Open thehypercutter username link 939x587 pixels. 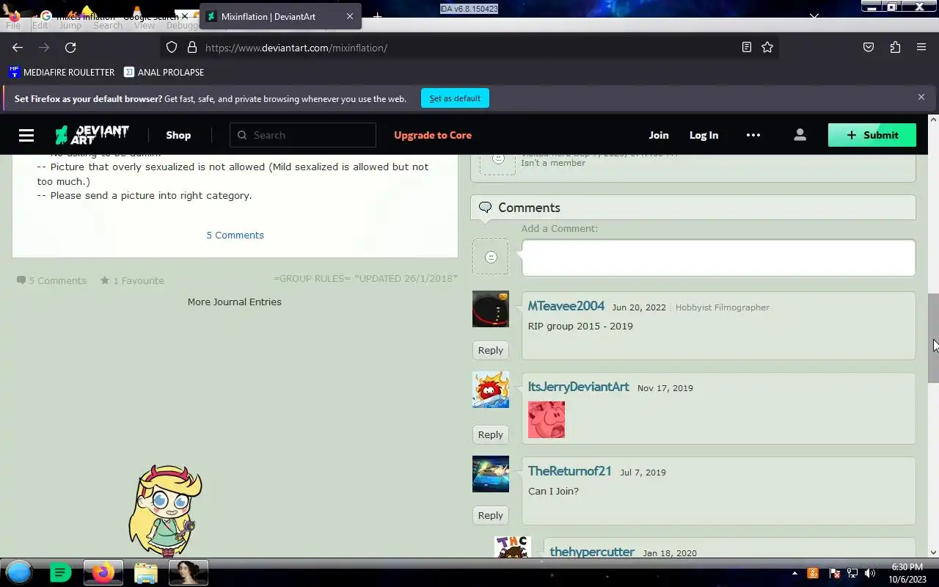click(592, 552)
